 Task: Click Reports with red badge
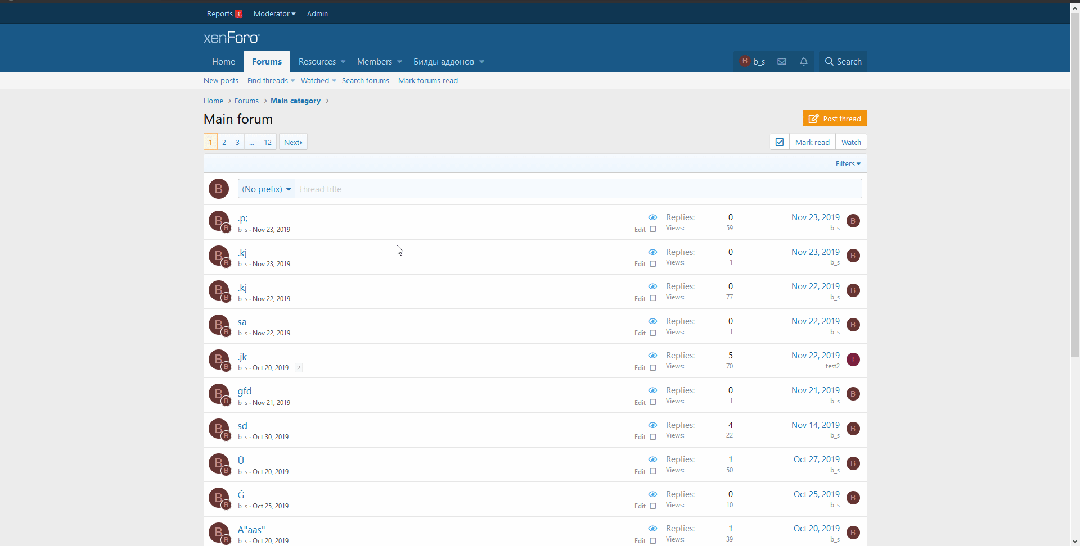pos(224,13)
